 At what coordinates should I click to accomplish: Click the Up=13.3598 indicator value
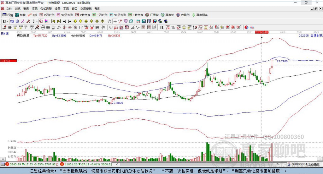click(59, 35)
